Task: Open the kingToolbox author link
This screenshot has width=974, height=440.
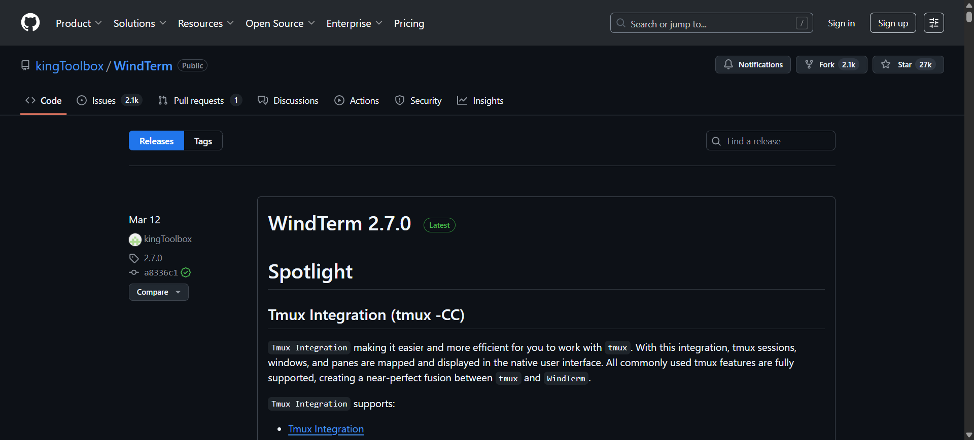Action: [x=168, y=239]
